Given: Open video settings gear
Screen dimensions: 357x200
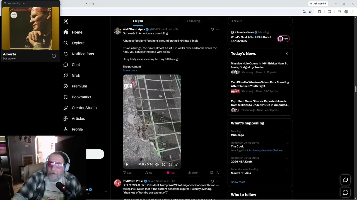Looking at the screenshot, I should tap(164, 164).
